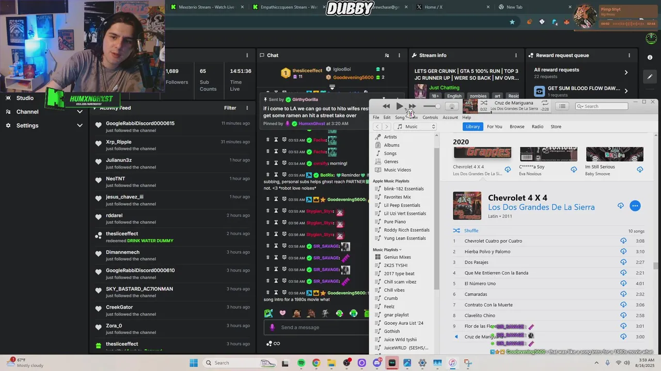
Task: Select Music Videos in iTunes sidebar
Action: (x=397, y=170)
